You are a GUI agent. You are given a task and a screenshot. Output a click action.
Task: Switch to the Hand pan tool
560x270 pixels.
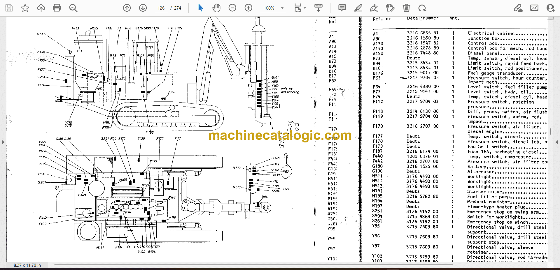[216, 8]
